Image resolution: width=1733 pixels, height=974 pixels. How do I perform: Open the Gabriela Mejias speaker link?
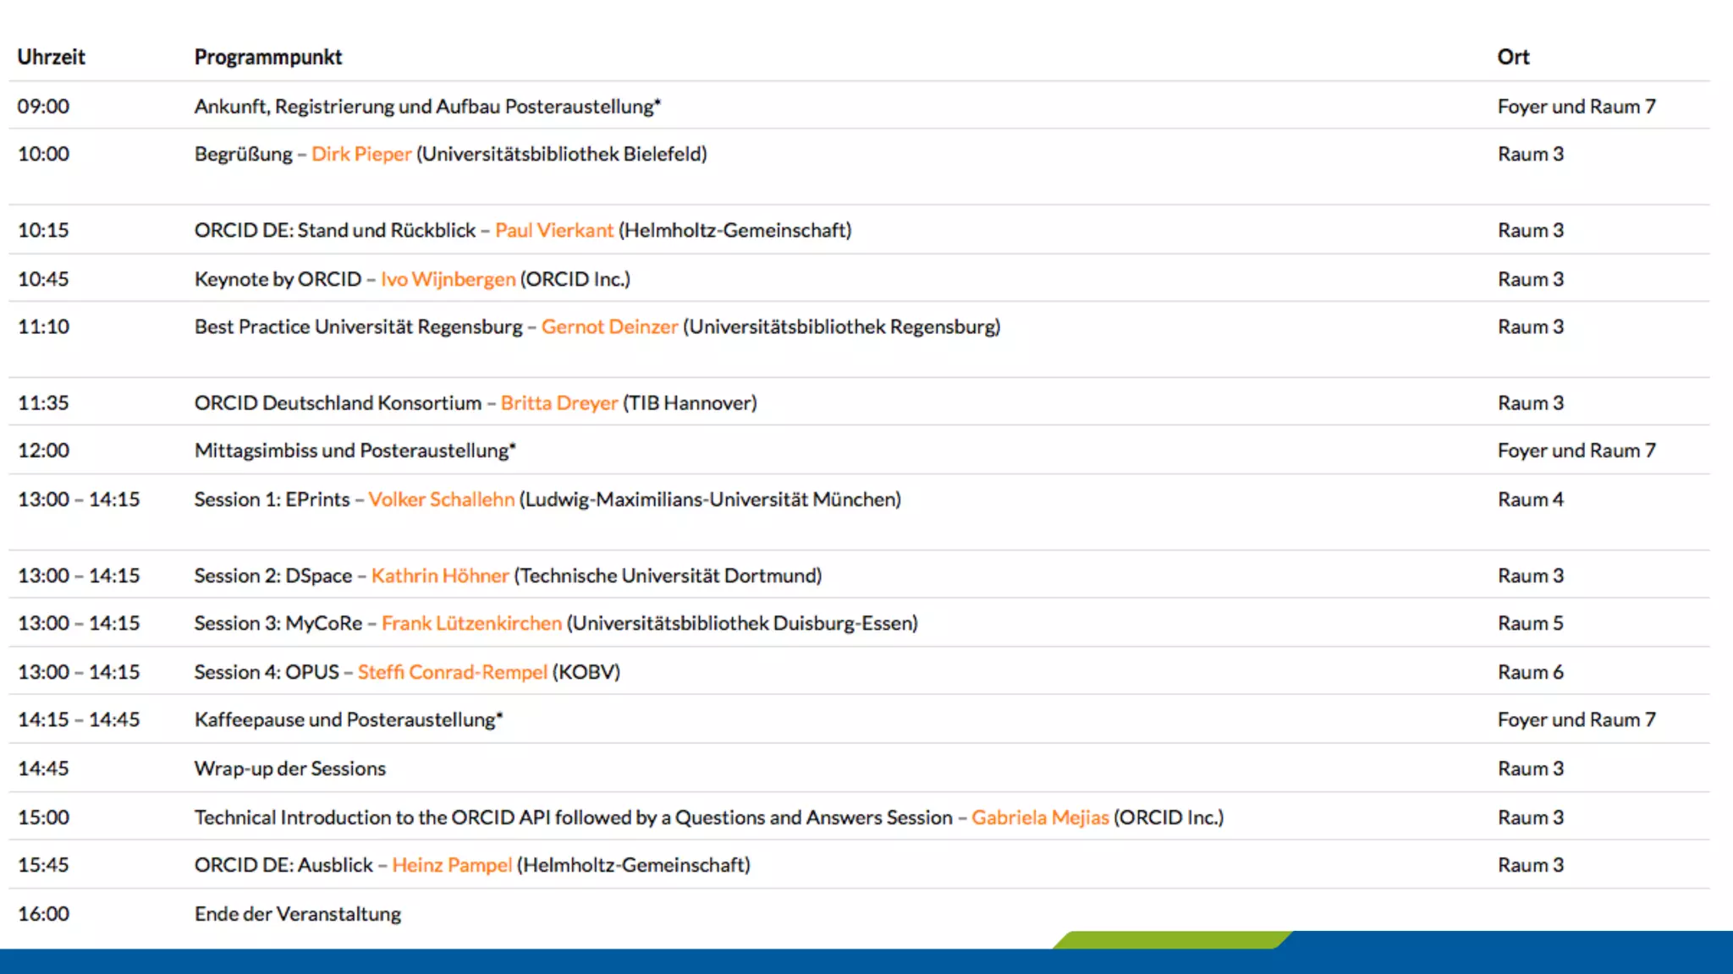tap(1040, 818)
